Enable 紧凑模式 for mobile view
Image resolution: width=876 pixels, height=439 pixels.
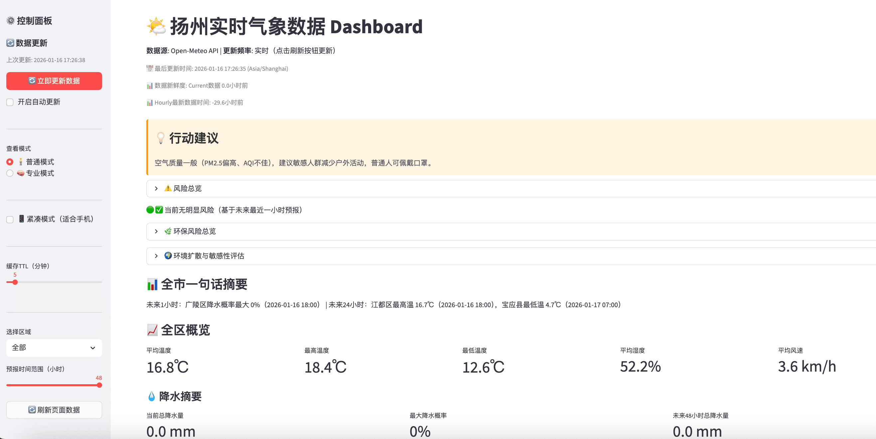(10, 219)
